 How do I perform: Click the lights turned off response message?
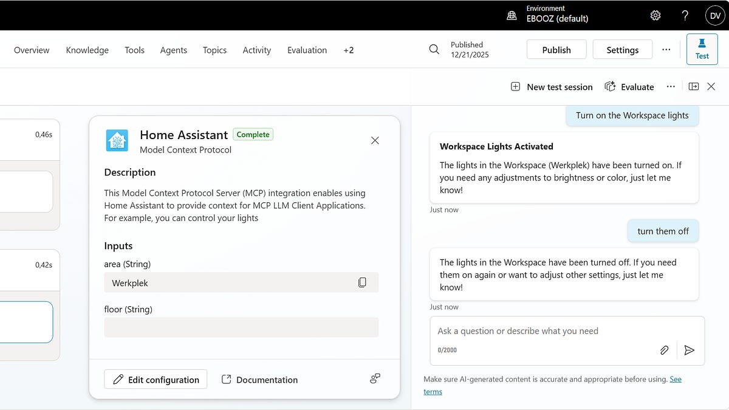point(564,274)
